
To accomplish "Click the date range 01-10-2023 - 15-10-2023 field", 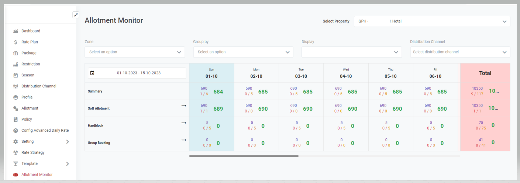I will pyautogui.click(x=139, y=73).
